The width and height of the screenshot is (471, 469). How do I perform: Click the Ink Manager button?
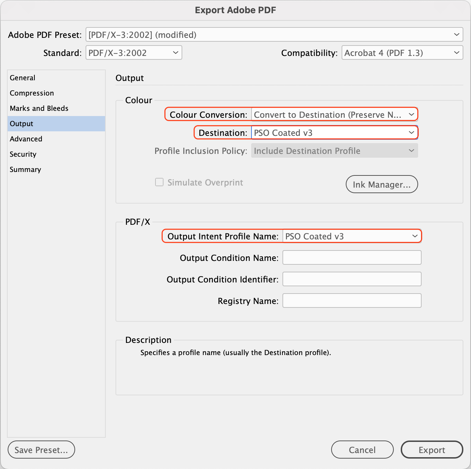pos(382,184)
